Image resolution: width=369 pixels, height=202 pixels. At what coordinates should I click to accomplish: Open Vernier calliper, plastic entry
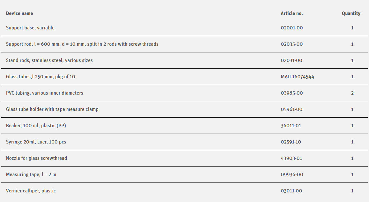(x=31, y=191)
